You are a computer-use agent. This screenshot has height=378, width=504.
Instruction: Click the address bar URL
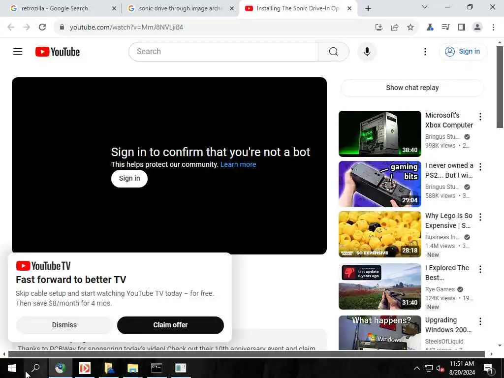126,27
